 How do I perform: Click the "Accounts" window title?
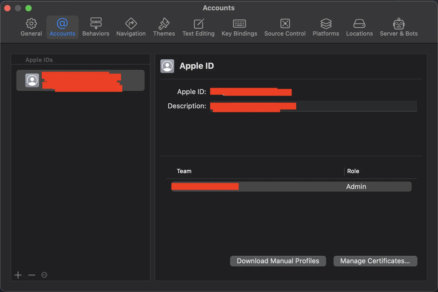pos(219,8)
